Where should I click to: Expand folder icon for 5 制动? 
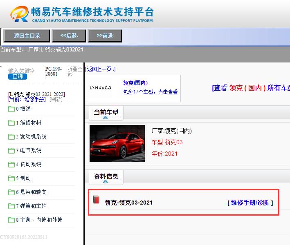[x=11, y=178]
